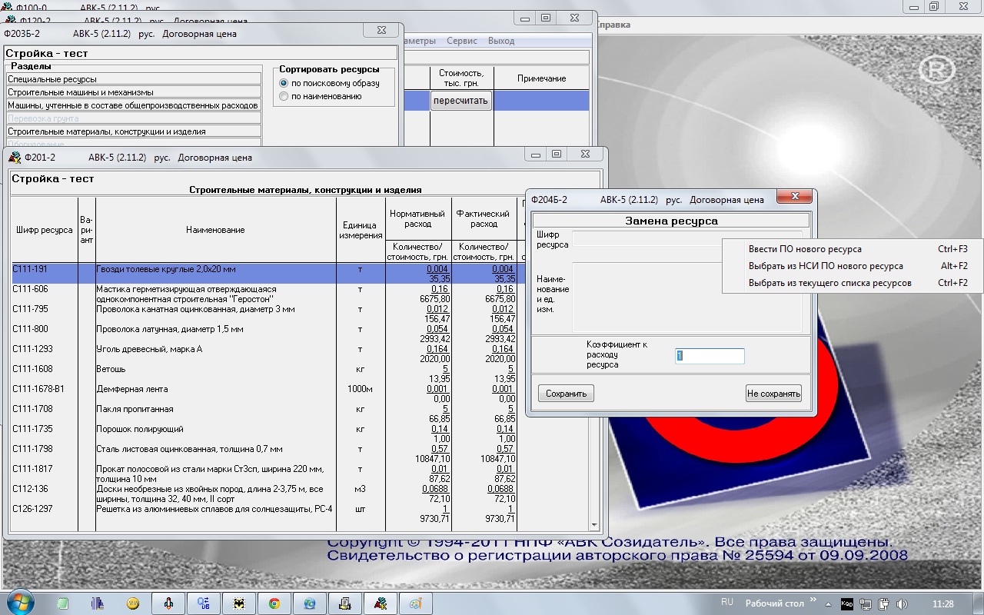This screenshot has width=984, height=615.
Task: Click the 'Коэффициент к расходу ресурса' field
Action: point(710,356)
